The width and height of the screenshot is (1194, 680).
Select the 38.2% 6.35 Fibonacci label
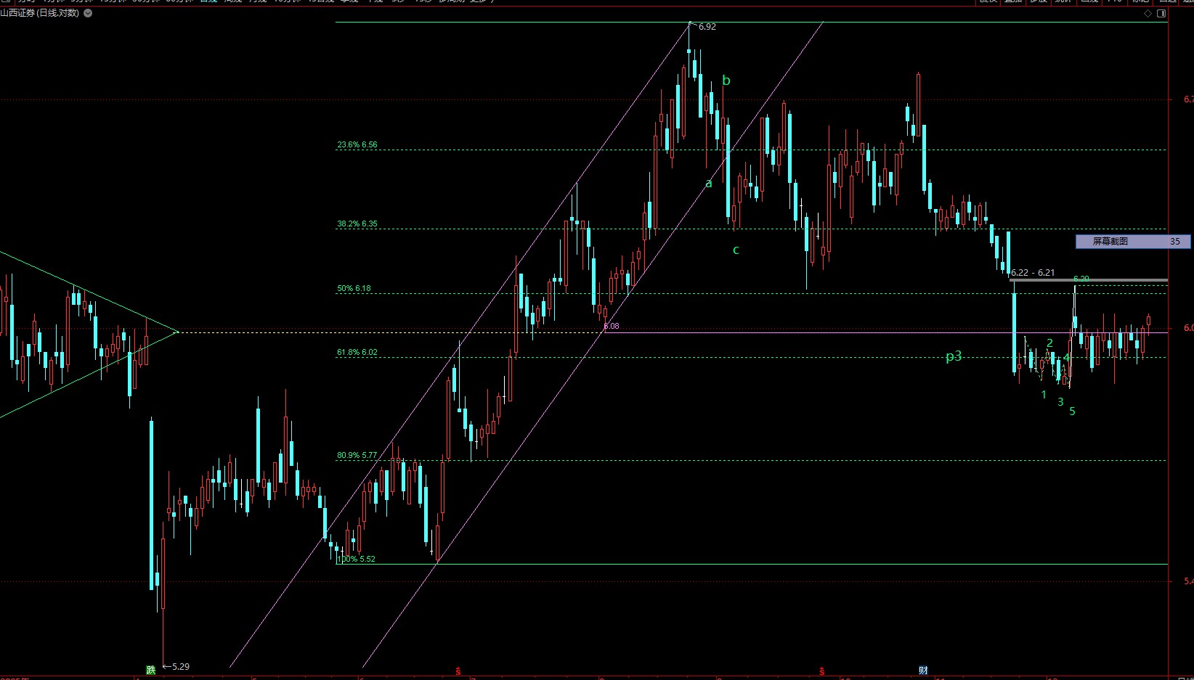pyautogui.click(x=357, y=224)
